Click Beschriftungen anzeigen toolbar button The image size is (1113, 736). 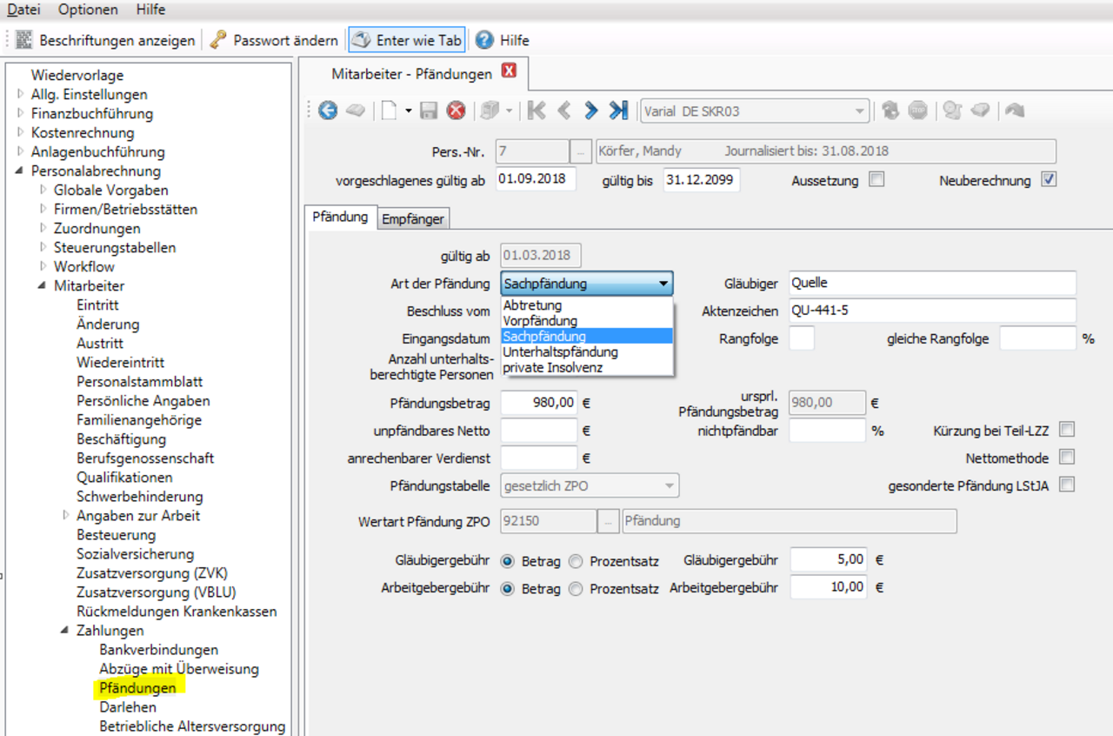106,40
